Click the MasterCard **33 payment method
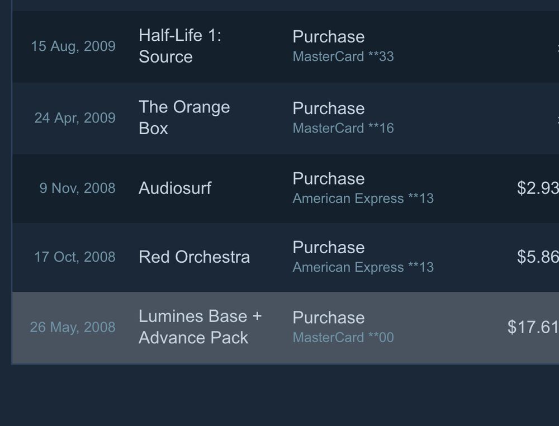The width and height of the screenshot is (559, 426). [x=344, y=56]
